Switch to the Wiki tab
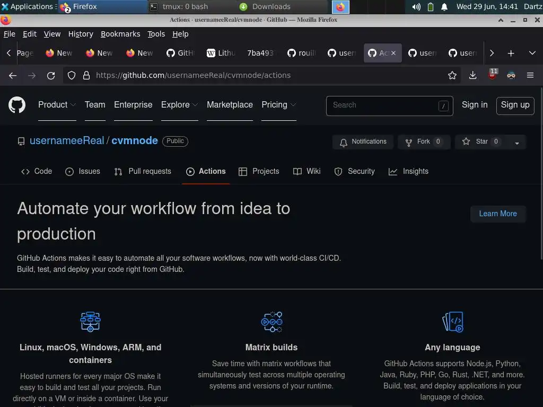543x407 pixels. (306, 171)
